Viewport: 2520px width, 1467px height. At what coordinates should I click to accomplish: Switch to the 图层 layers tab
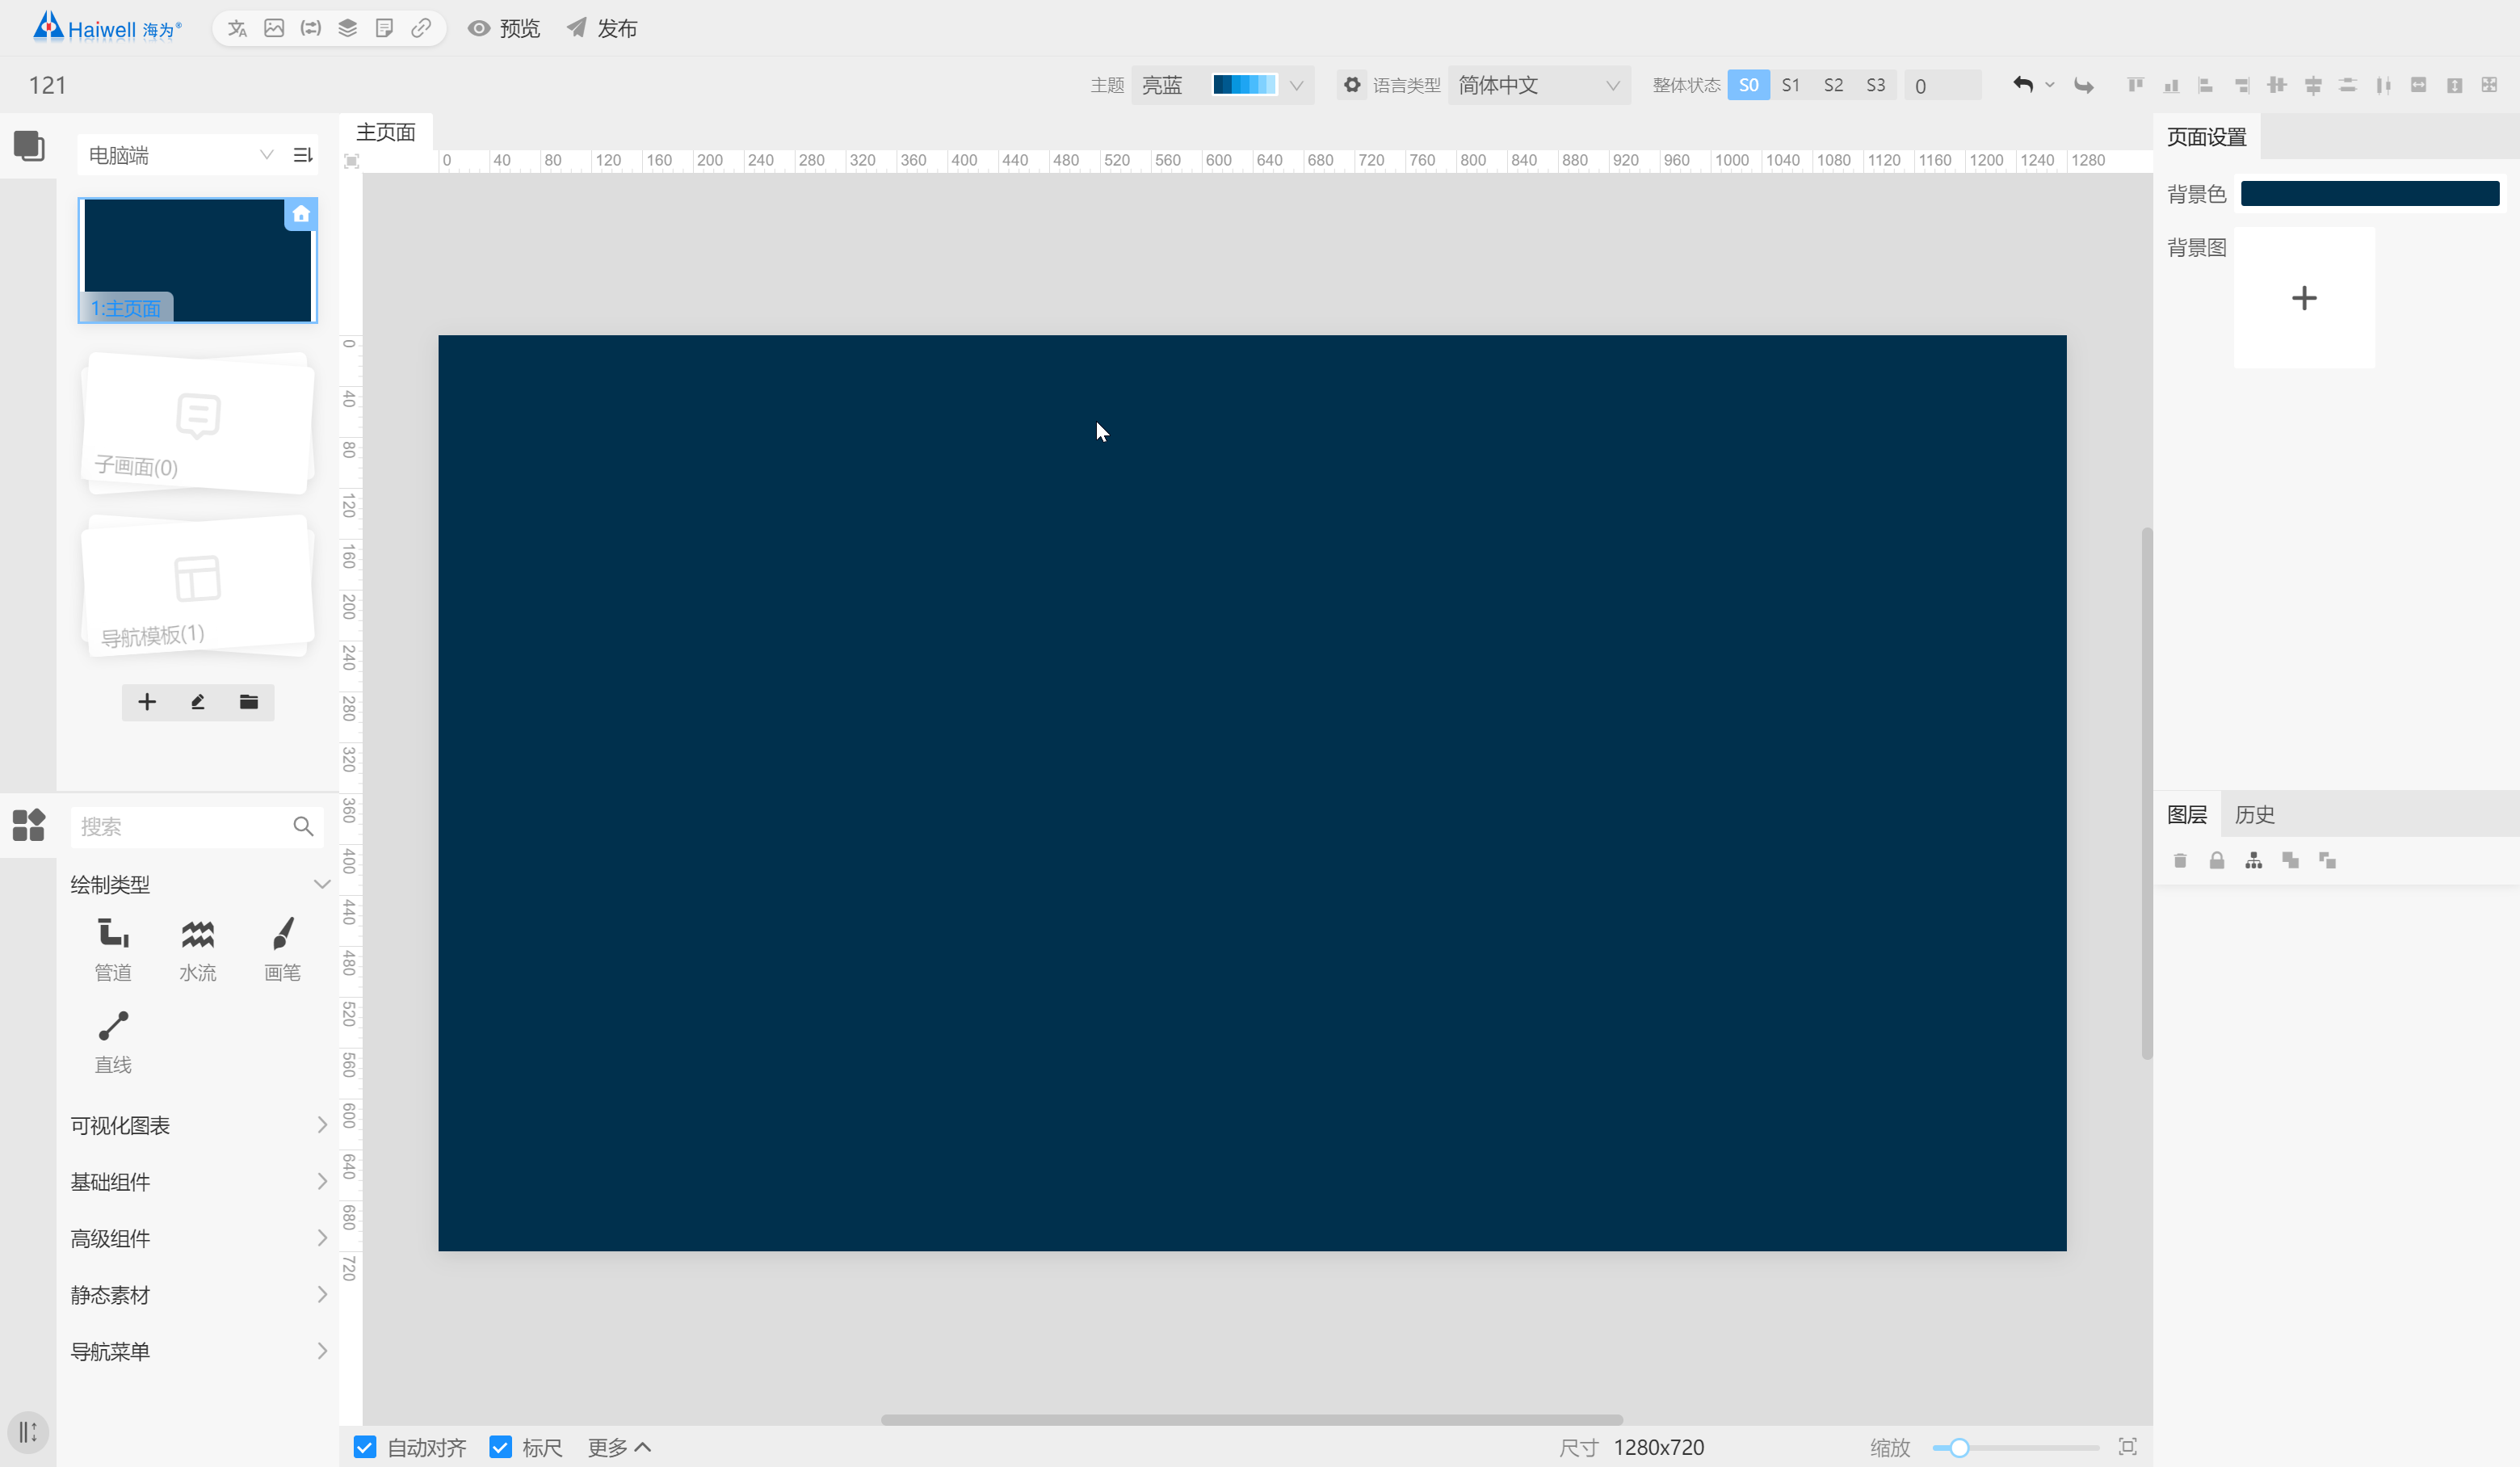click(x=2187, y=814)
